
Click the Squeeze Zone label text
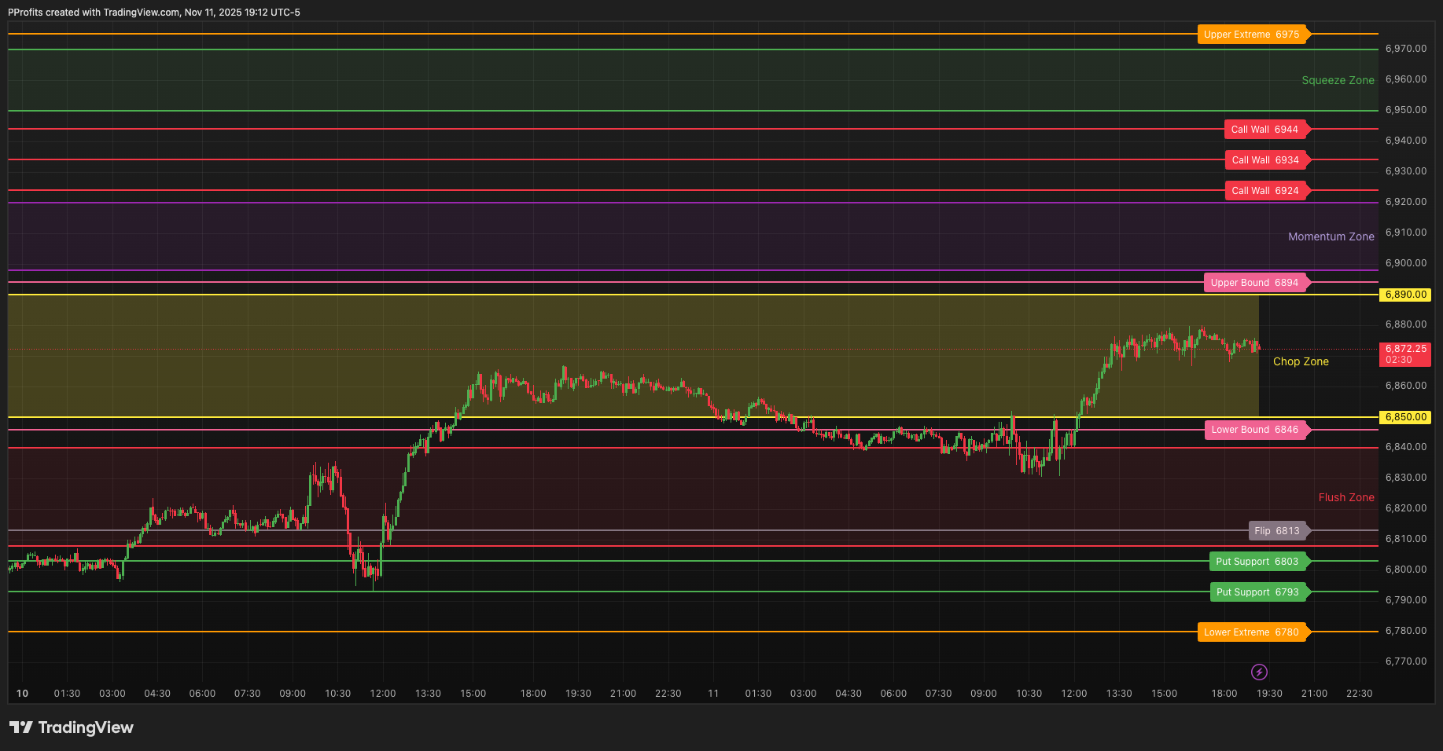pyautogui.click(x=1338, y=79)
